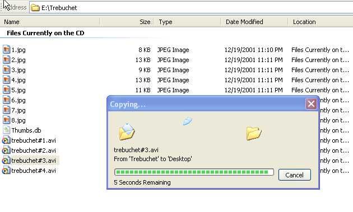Click the trebuchet#2.avi video icon
353x212 pixels.
[6, 150]
